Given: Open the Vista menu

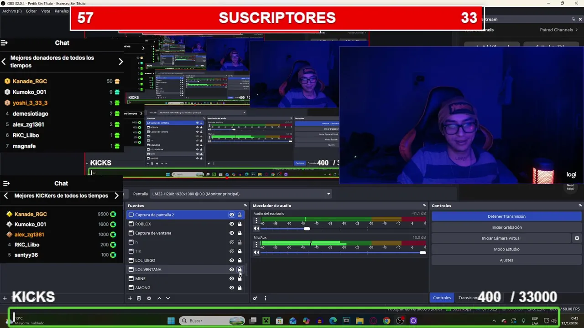Looking at the screenshot, I should (46, 11).
